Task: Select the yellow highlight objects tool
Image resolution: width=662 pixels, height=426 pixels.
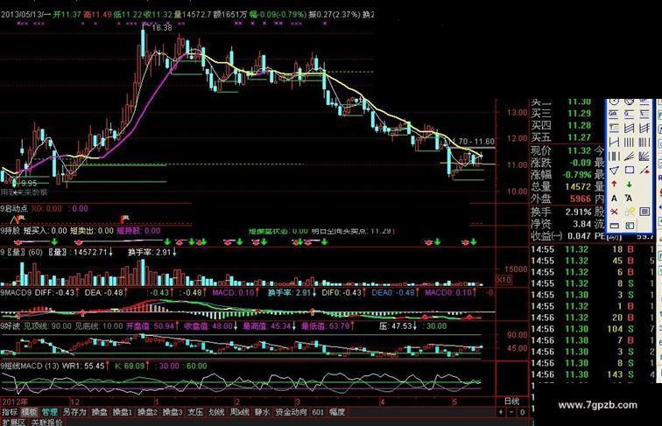Action: 630,211
